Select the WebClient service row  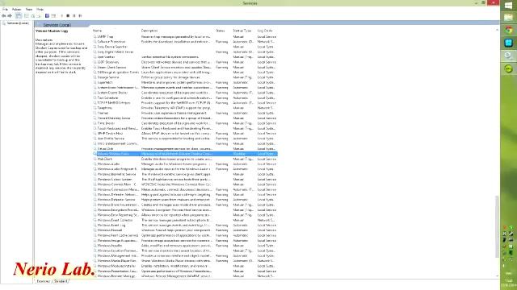(x=185, y=159)
